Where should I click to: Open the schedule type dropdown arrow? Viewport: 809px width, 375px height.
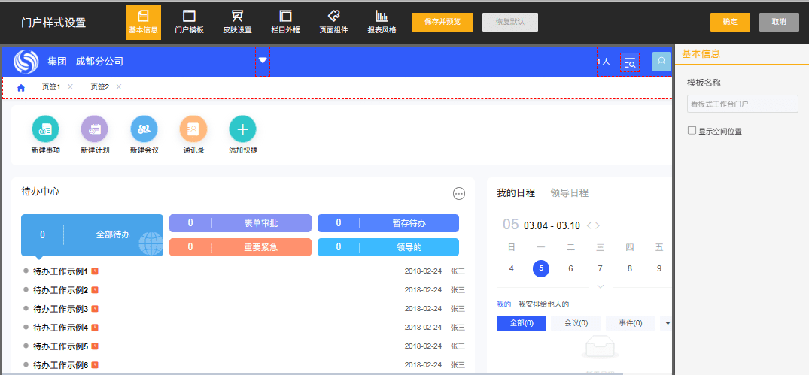pos(668,323)
